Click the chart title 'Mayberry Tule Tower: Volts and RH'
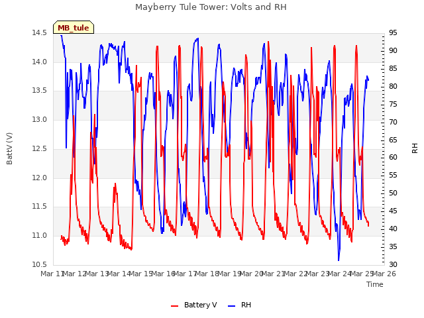The width and height of the screenshot is (424, 318). (211, 7)
